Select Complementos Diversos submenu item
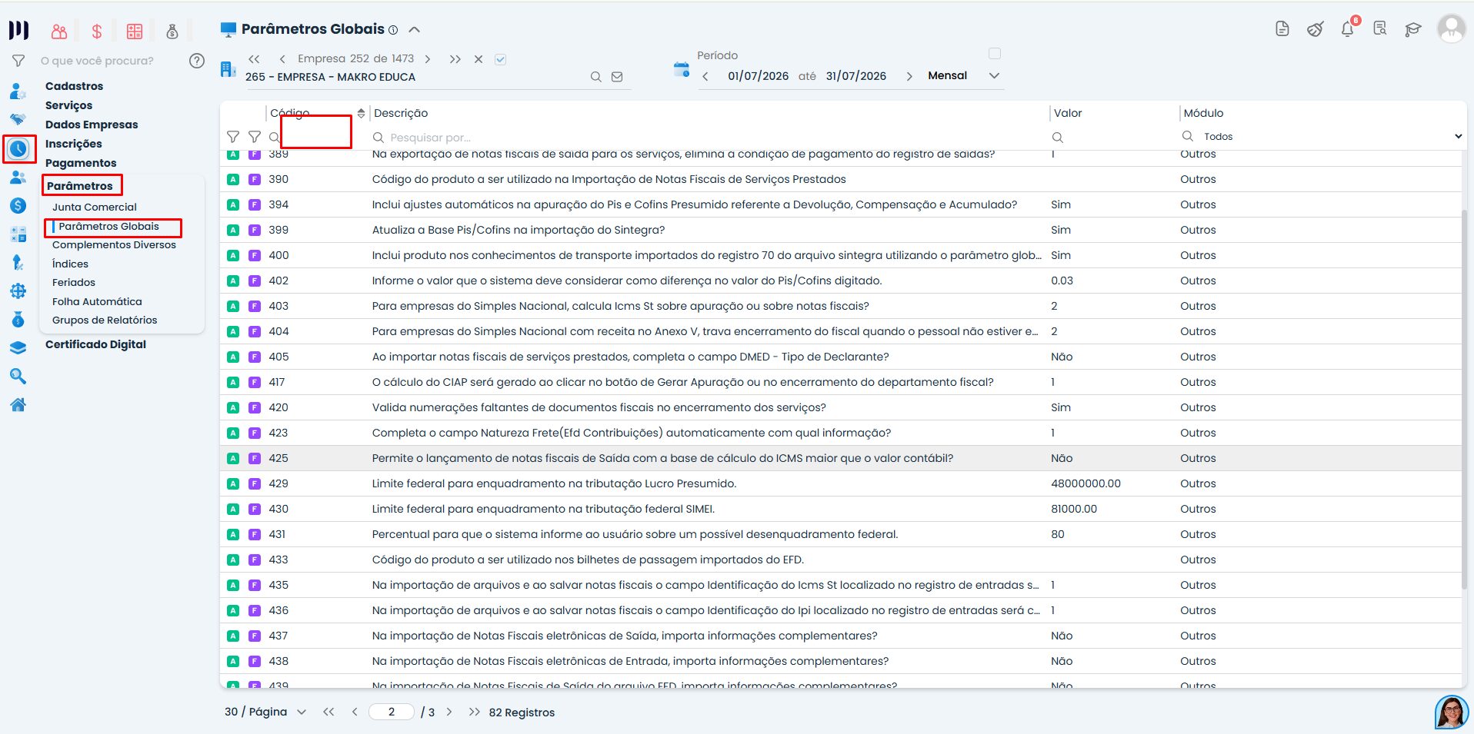The image size is (1474, 734). coord(114,245)
